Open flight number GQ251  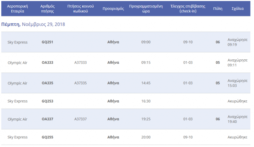pyautogui.click(x=47, y=42)
